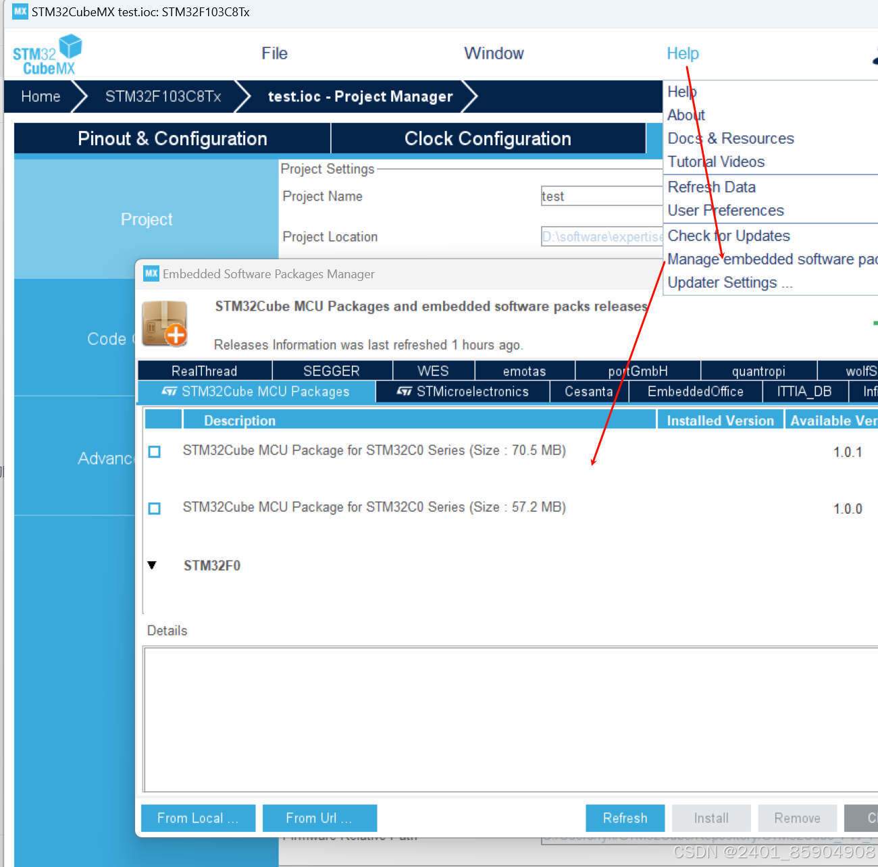This screenshot has height=867, width=878.
Task: Click the Refresh button
Action: click(625, 818)
